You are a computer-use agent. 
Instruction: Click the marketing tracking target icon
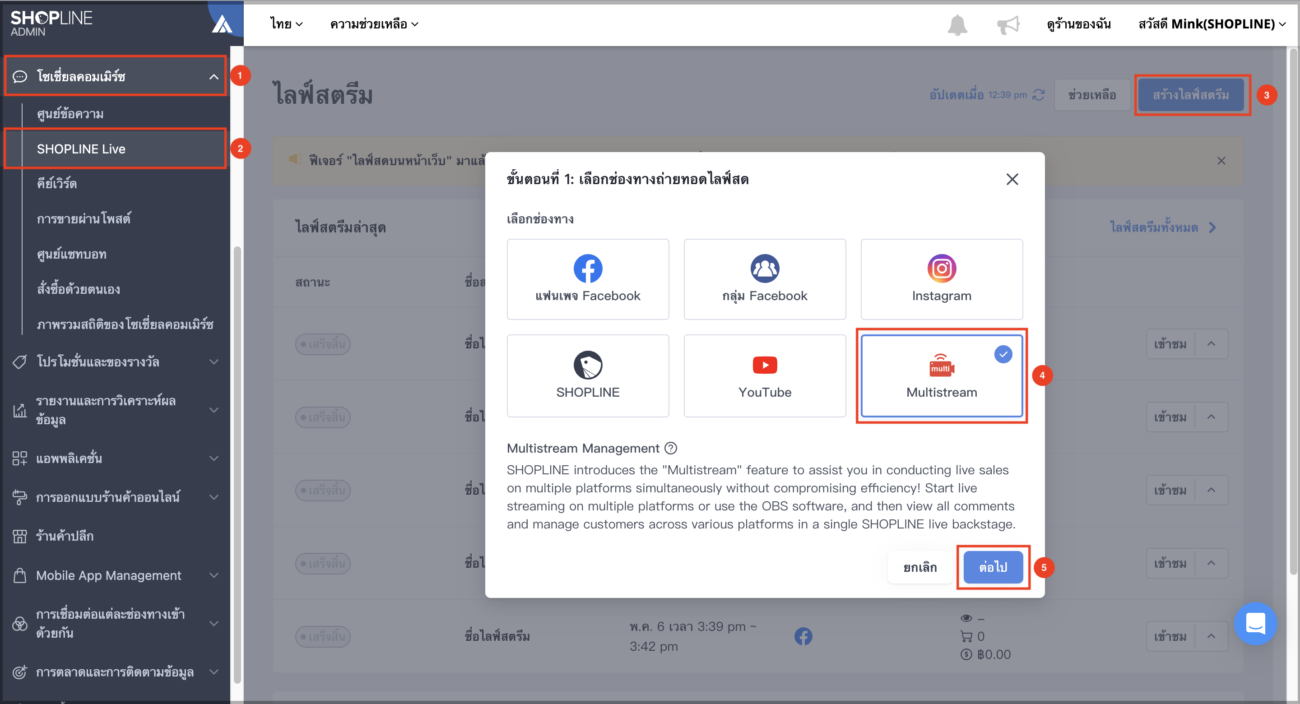coord(20,672)
